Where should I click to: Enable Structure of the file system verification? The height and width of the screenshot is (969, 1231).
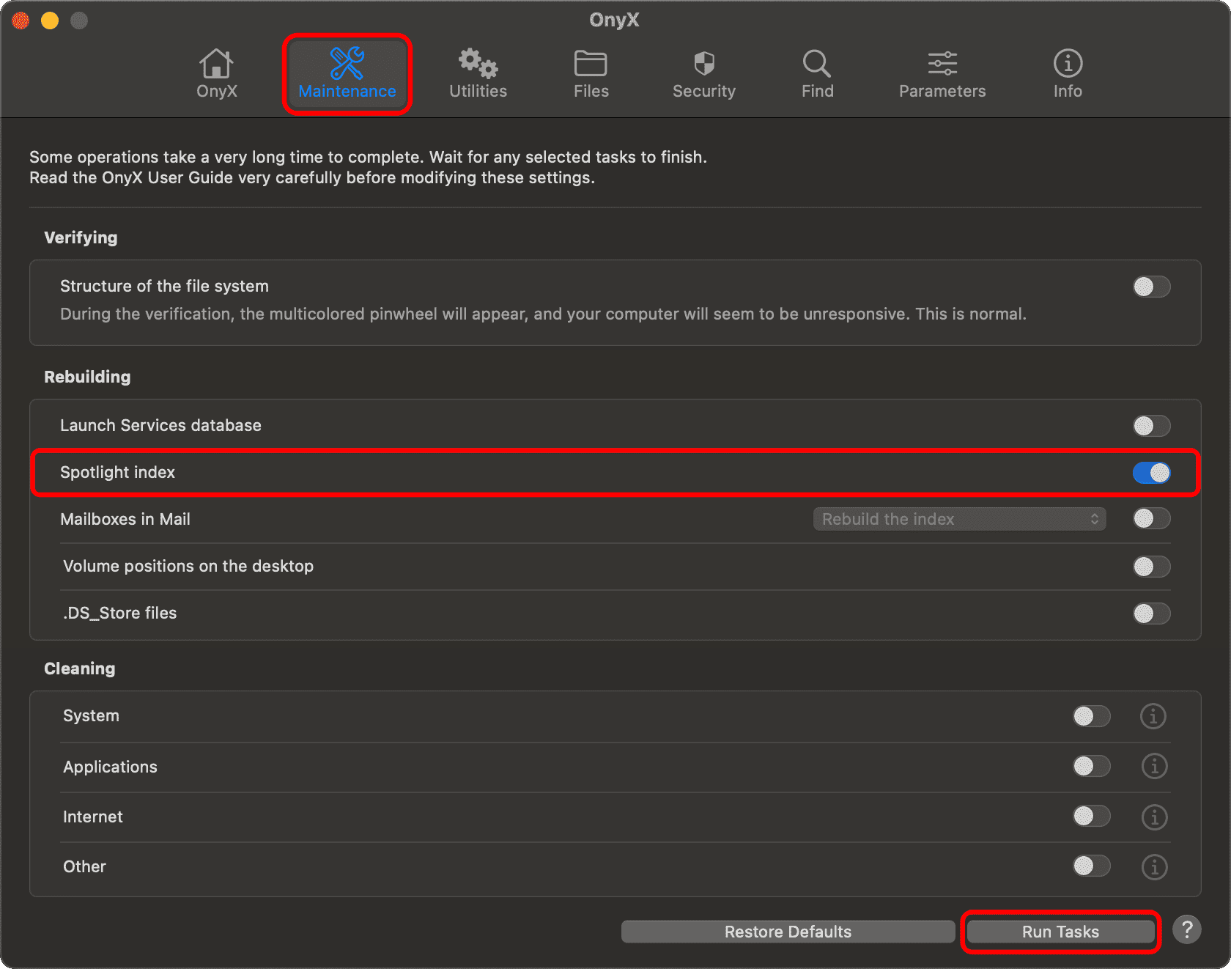click(x=1151, y=287)
